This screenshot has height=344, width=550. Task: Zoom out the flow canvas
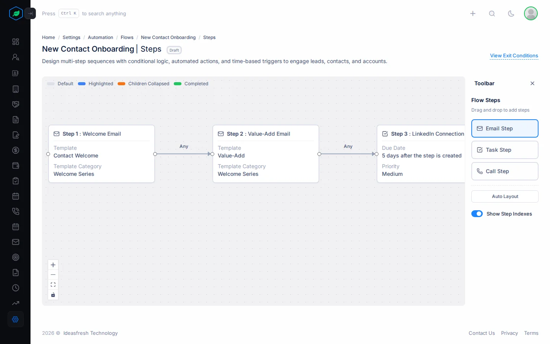pos(53,275)
